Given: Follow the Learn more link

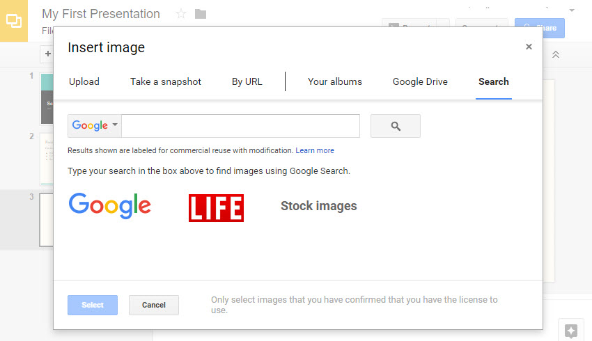Looking at the screenshot, I should pyautogui.click(x=315, y=150).
